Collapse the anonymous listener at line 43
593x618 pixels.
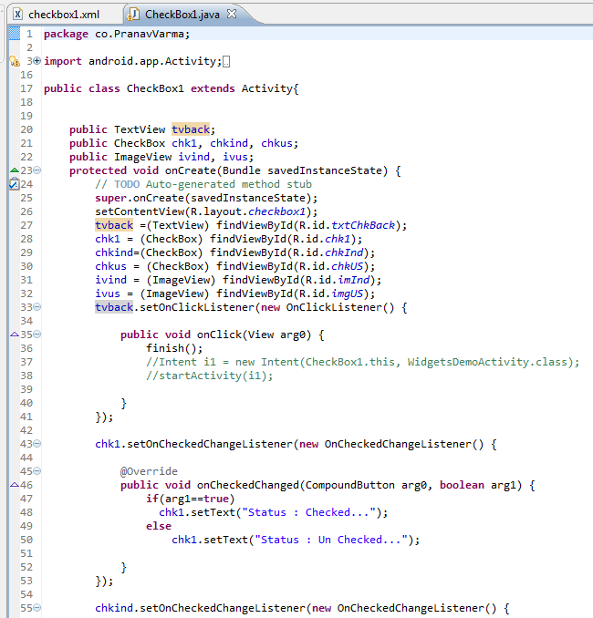(x=37, y=444)
